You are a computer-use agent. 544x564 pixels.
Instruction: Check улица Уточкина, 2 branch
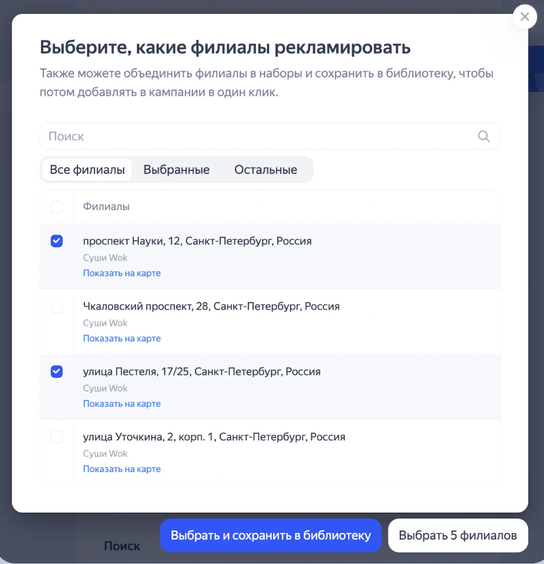click(57, 437)
